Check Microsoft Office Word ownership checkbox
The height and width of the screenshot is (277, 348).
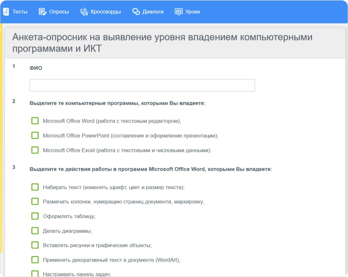coord(35,120)
